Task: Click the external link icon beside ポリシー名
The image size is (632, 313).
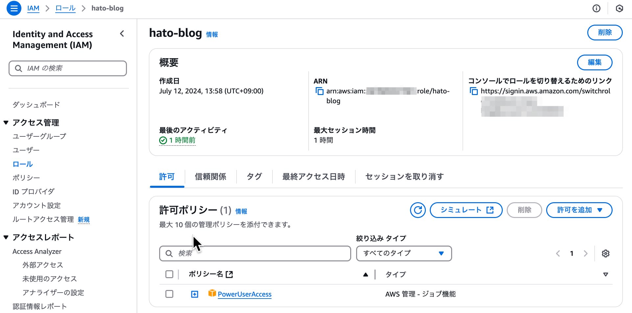Action: click(229, 274)
